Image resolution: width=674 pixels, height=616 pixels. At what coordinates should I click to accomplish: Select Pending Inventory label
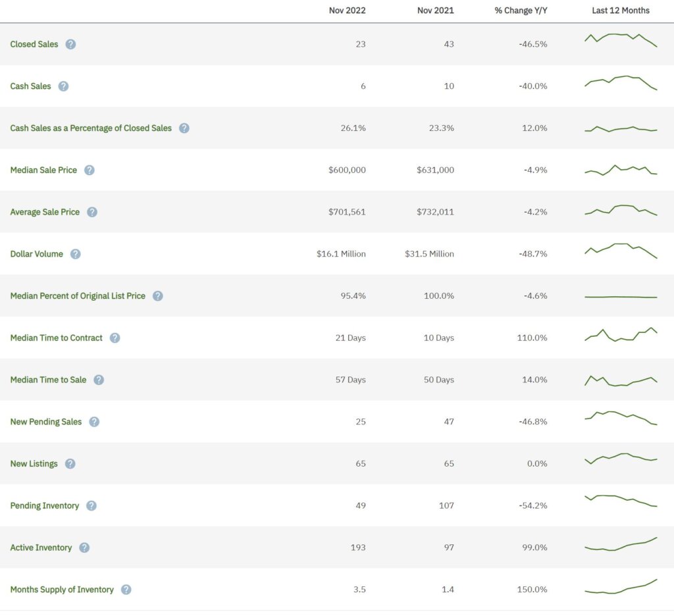coord(45,505)
